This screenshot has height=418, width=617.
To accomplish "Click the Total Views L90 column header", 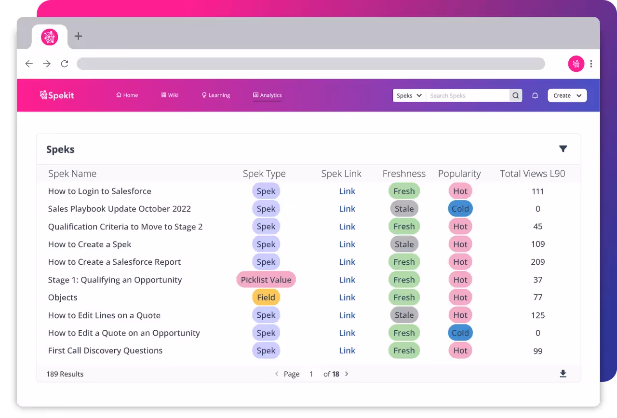I will [x=533, y=174].
